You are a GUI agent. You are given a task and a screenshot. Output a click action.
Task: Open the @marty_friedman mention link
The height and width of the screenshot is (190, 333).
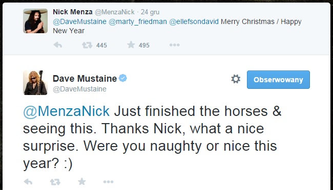coord(138,21)
